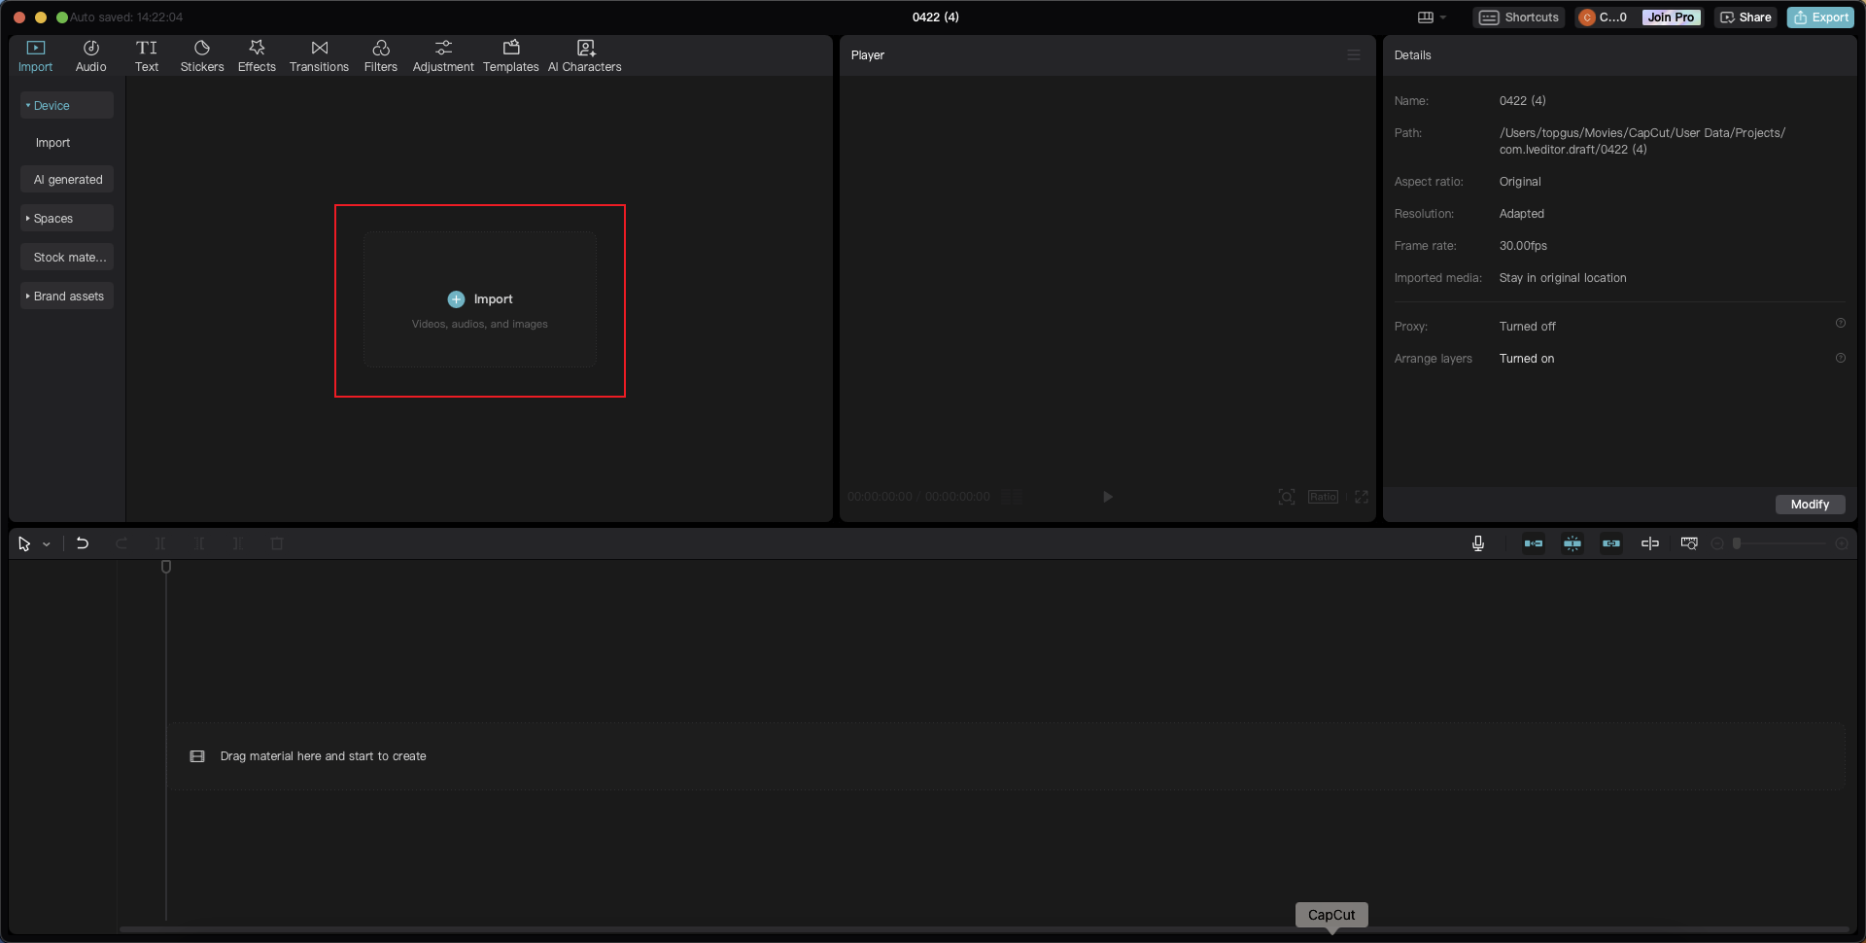This screenshot has width=1866, height=943.
Task: Select the Import tab in the top toolbar
Action: pyautogui.click(x=35, y=56)
